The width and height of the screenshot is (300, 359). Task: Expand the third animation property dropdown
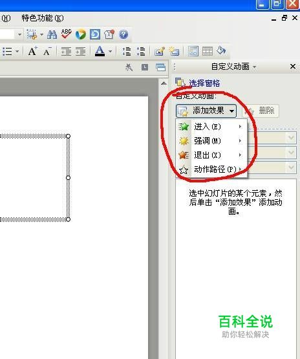coord(292,168)
